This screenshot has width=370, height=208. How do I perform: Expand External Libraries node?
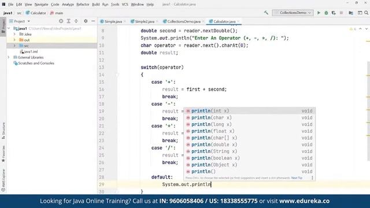pyautogui.click(x=9, y=57)
